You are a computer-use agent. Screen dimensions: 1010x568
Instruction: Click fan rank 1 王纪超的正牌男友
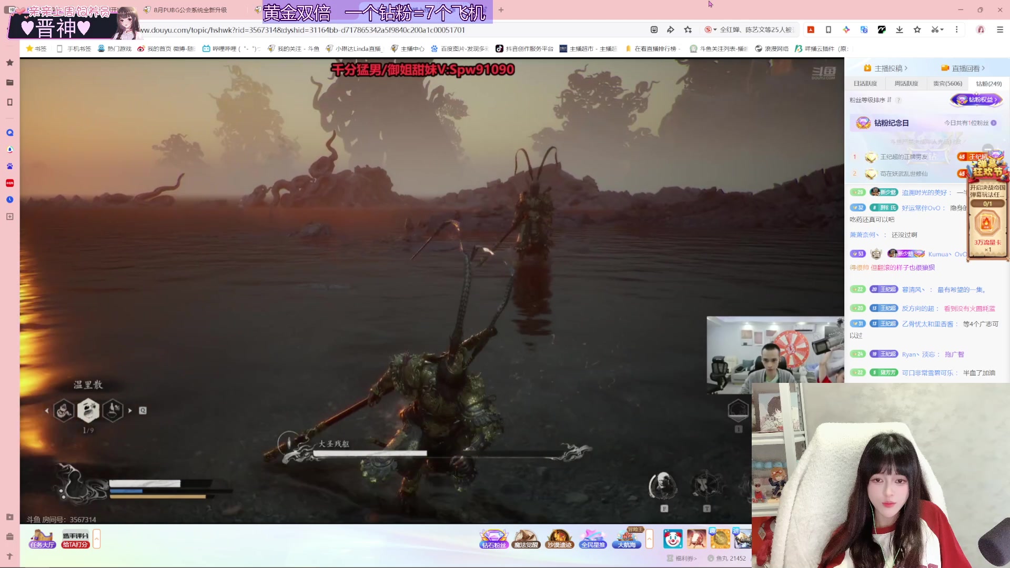point(904,157)
